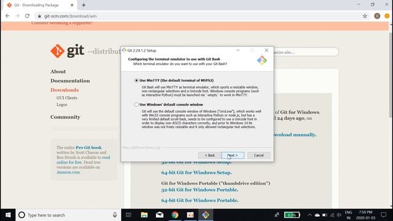
Task: Click 64-bit Git for Windows Portable link
Action: click(x=200, y=201)
